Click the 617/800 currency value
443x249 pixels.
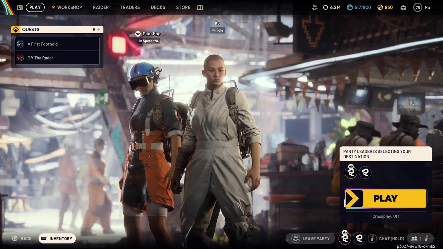pyautogui.click(x=363, y=7)
